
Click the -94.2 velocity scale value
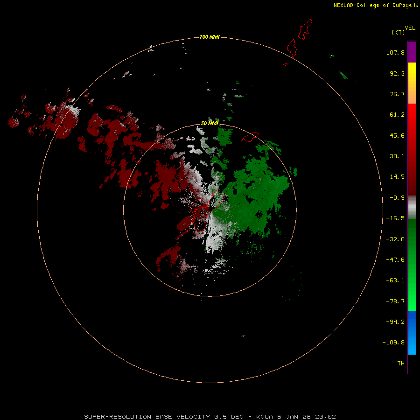coord(395,322)
